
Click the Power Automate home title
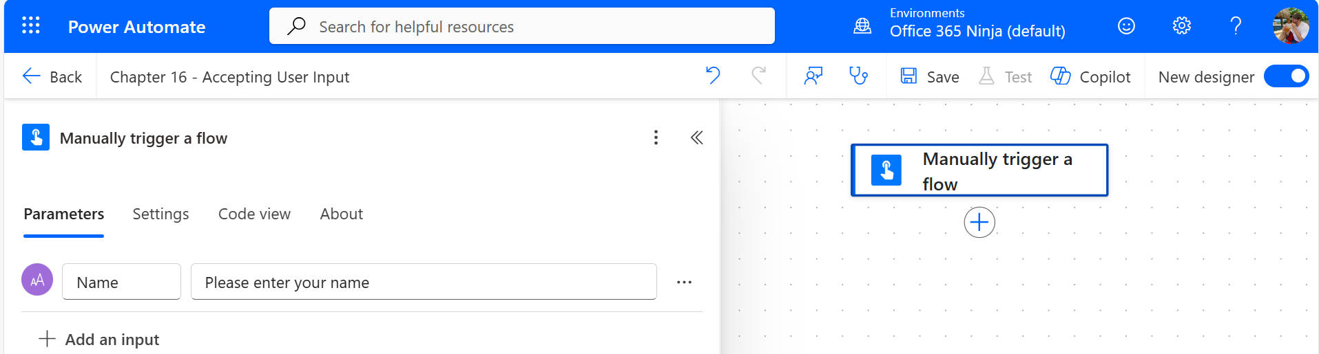(136, 27)
